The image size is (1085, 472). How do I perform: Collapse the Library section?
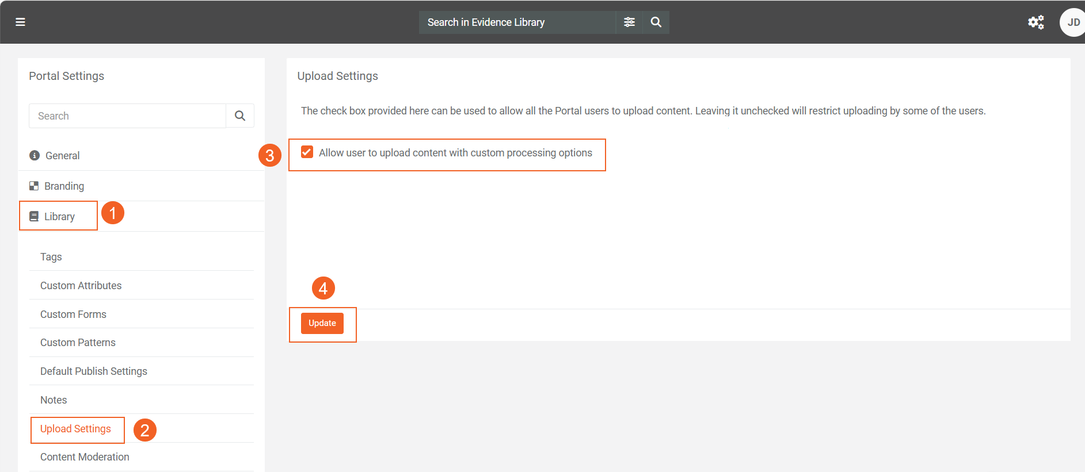pos(59,216)
